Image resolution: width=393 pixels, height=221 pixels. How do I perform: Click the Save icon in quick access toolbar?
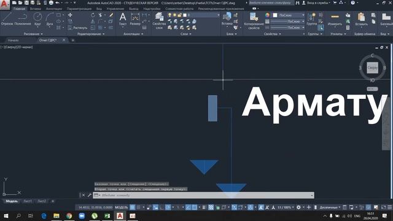(x=26, y=2)
